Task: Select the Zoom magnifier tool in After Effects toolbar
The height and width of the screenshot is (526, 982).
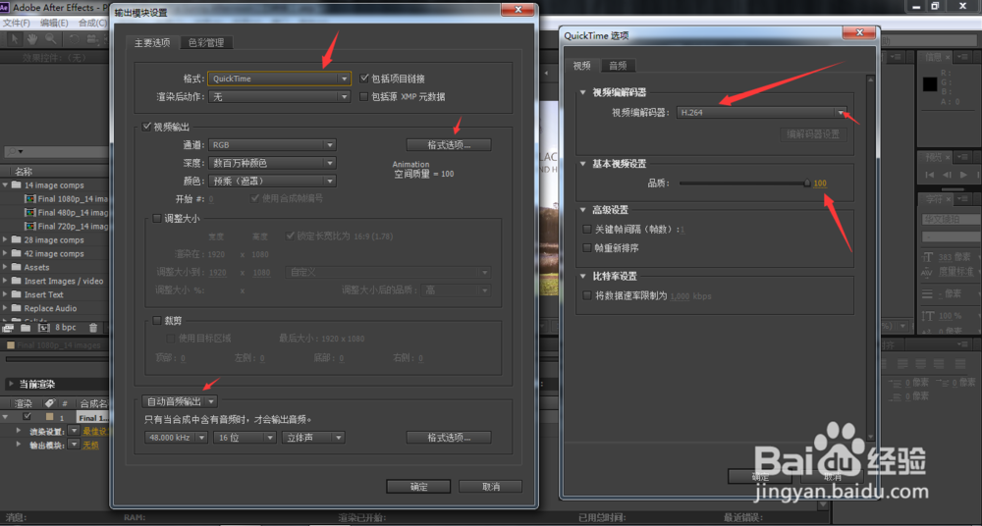Action: pos(50,39)
